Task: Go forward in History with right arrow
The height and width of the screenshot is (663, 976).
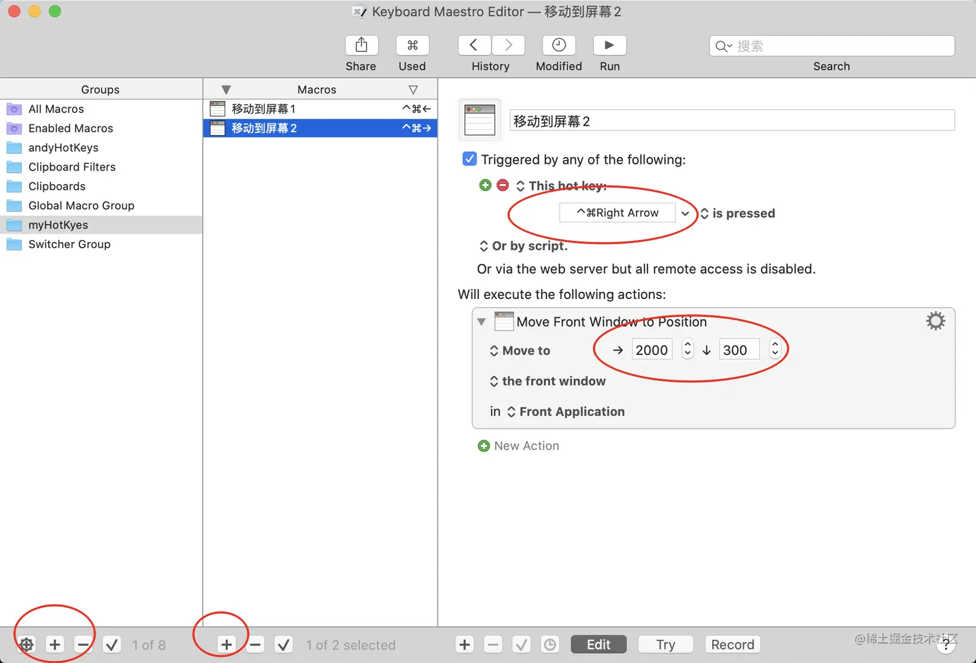Action: 508,45
